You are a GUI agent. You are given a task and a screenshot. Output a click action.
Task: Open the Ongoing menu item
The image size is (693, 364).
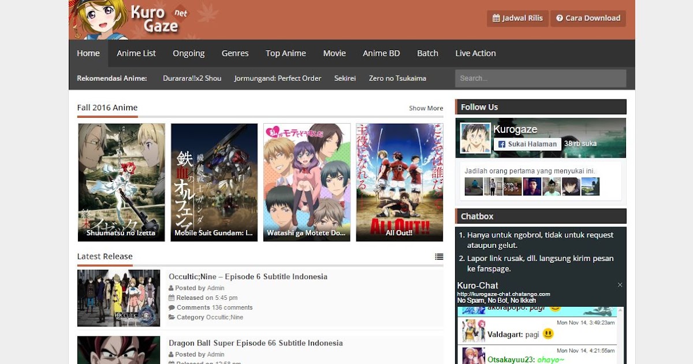(x=189, y=53)
